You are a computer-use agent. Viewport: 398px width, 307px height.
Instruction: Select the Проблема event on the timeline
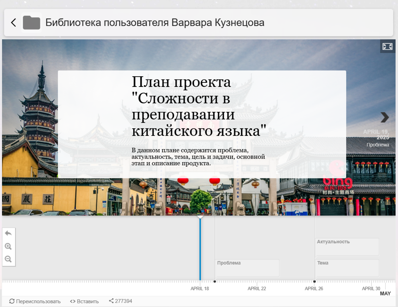[x=247, y=268]
